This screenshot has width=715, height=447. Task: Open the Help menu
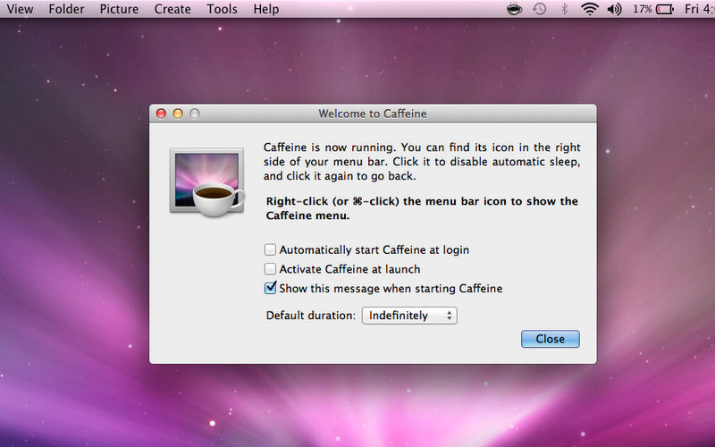pyautogui.click(x=265, y=9)
